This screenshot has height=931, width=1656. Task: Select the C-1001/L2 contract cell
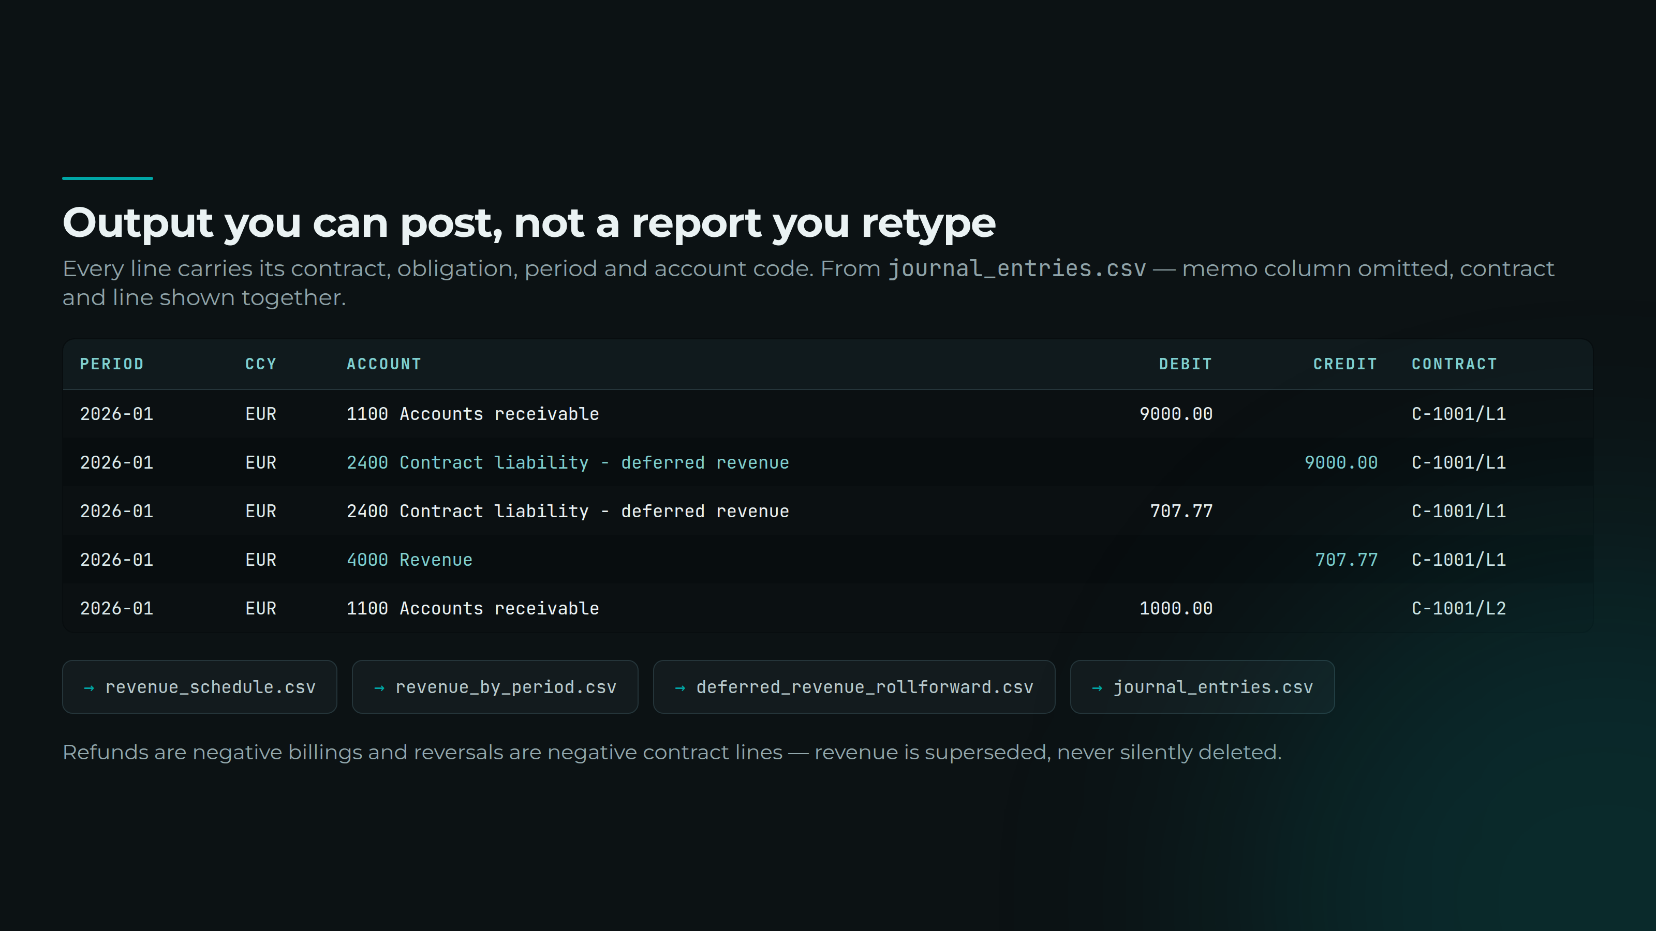point(1459,608)
